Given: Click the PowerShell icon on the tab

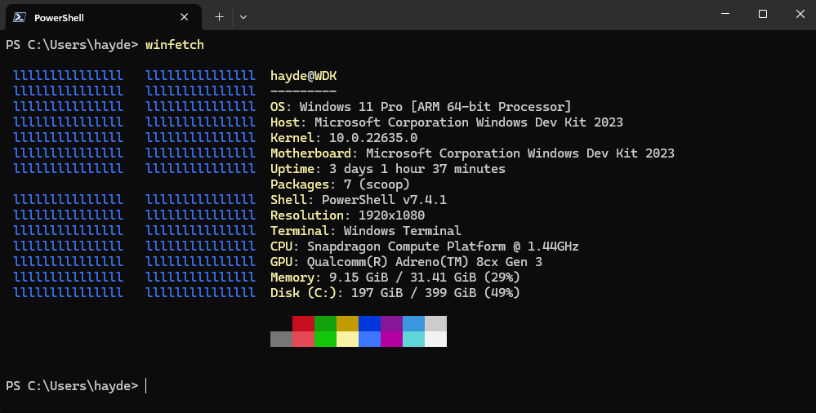Looking at the screenshot, I should pyautogui.click(x=20, y=17).
